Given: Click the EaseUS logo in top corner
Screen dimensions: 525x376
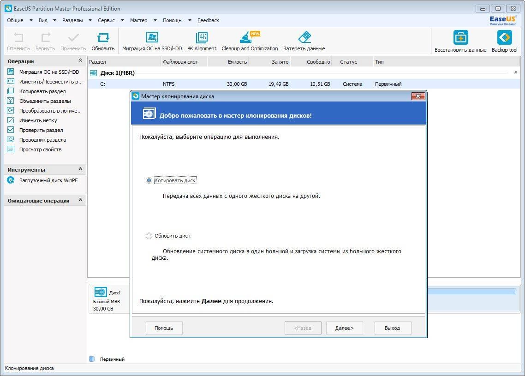Looking at the screenshot, I should (502, 20).
